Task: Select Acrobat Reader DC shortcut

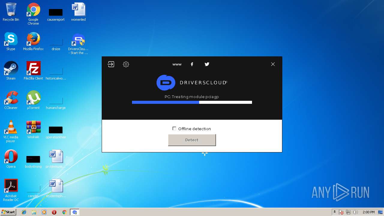Action: pos(11,190)
